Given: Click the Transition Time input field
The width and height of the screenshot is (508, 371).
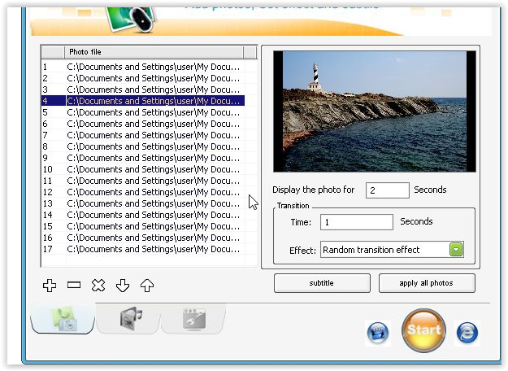Looking at the screenshot, I should (356, 222).
